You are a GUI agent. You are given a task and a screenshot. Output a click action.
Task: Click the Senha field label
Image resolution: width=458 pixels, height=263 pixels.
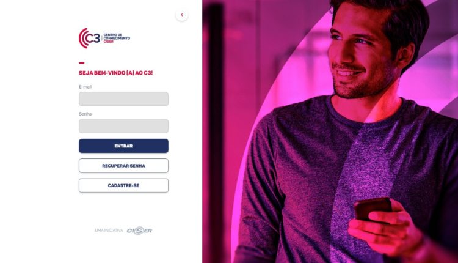pyautogui.click(x=85, y=114)
